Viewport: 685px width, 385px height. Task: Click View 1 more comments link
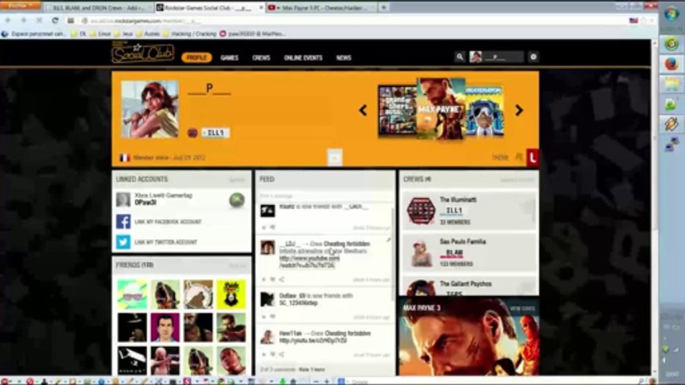311,369
